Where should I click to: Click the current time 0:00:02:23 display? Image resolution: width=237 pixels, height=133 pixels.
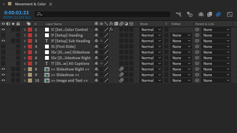point(16,13)
